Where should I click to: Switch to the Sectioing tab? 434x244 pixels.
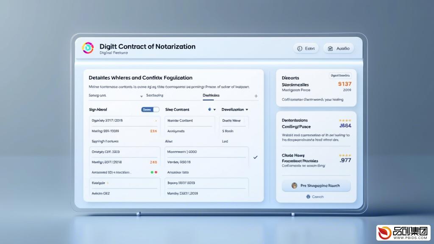tap(154, 95)
